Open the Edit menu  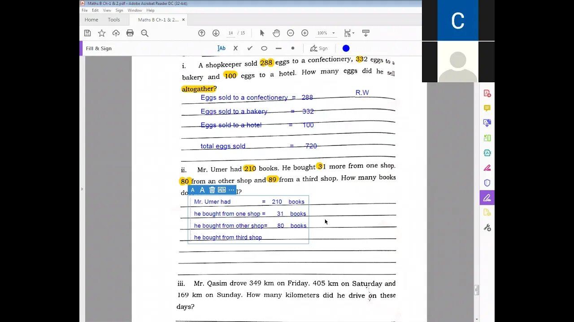96,10
